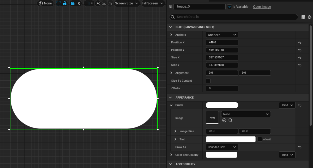Click the Alignment Y value field
Image resolution: width=313 pixels, height=168 pixels.
point(255,73)
